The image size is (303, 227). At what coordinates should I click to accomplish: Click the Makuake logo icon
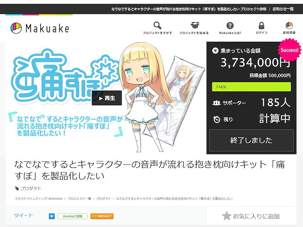16,28
